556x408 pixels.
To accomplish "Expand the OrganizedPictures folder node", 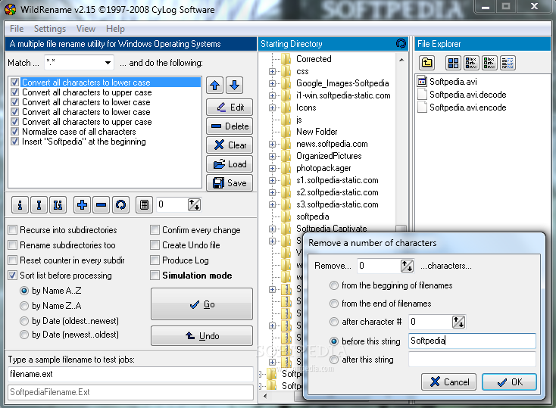I will (x=272, y=157).
